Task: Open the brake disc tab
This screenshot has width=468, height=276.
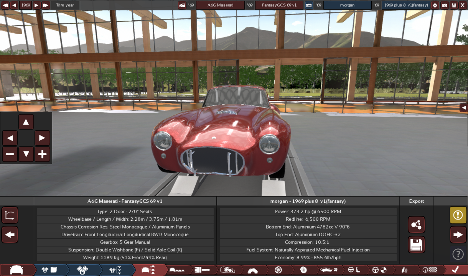Action: [x=303, y=270]
